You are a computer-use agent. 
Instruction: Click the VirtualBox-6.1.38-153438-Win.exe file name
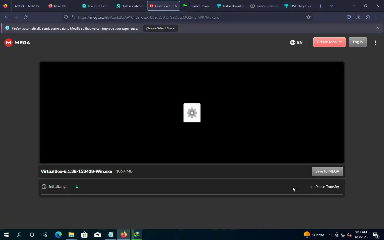click(x=76, y=171)
